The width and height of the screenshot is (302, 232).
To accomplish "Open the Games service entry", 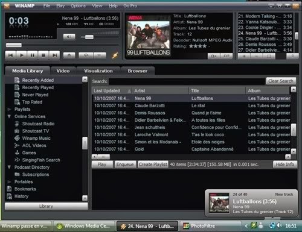I will [x=29, y=152].
